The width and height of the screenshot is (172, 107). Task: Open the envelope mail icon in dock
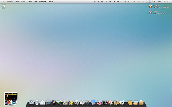click(x=42, y=102)
